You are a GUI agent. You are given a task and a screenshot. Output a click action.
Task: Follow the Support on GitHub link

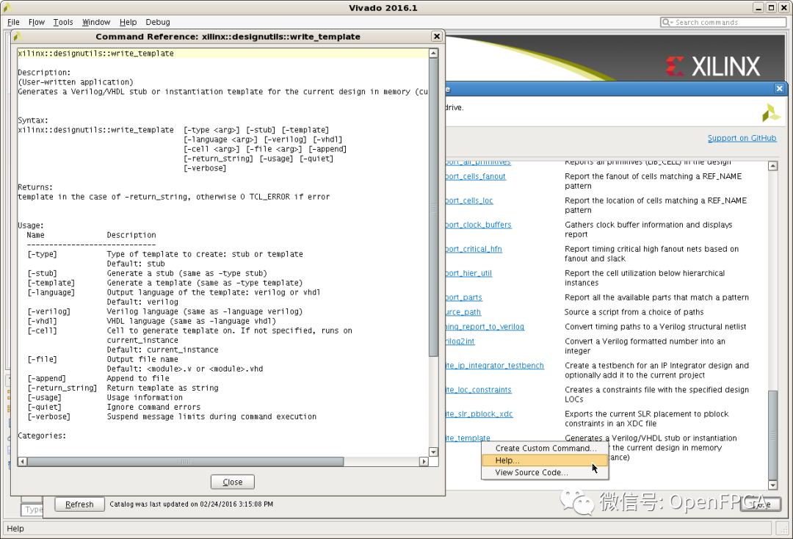tap(742, 138)
